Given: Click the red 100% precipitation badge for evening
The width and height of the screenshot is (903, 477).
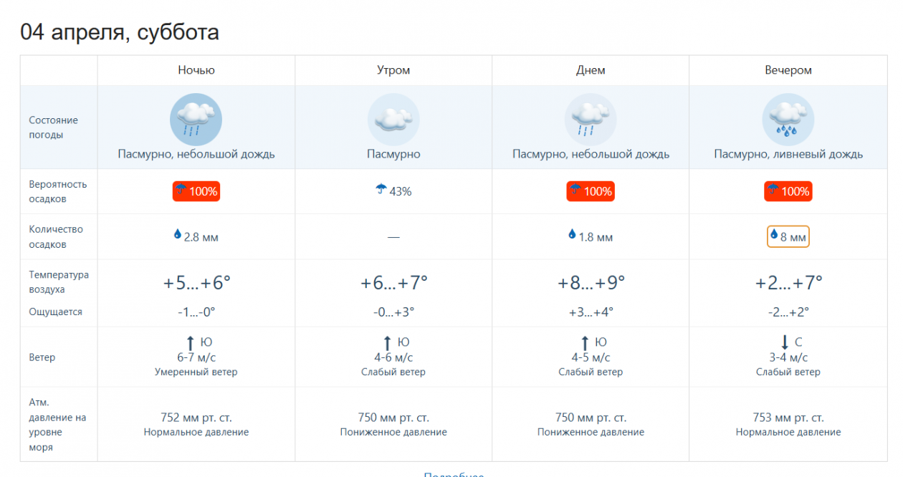Looking at the screenshot, I should pos(788,191).
